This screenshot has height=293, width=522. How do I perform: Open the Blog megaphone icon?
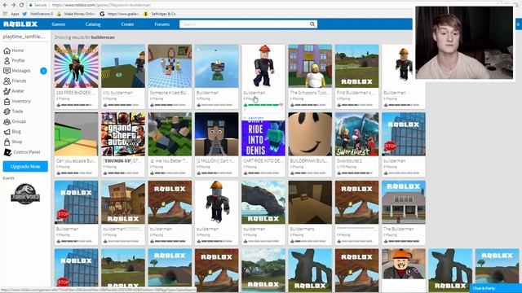(x=7, y=132)
